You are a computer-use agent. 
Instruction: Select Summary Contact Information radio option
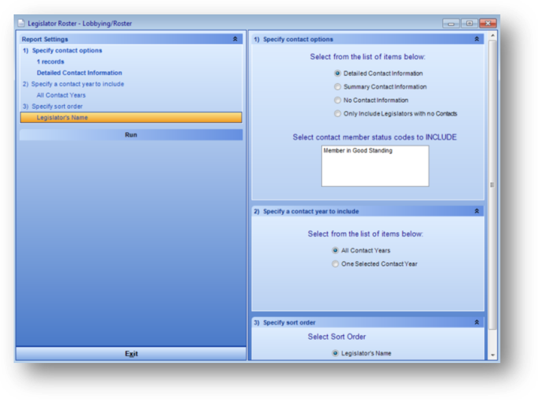coord(337,87)
